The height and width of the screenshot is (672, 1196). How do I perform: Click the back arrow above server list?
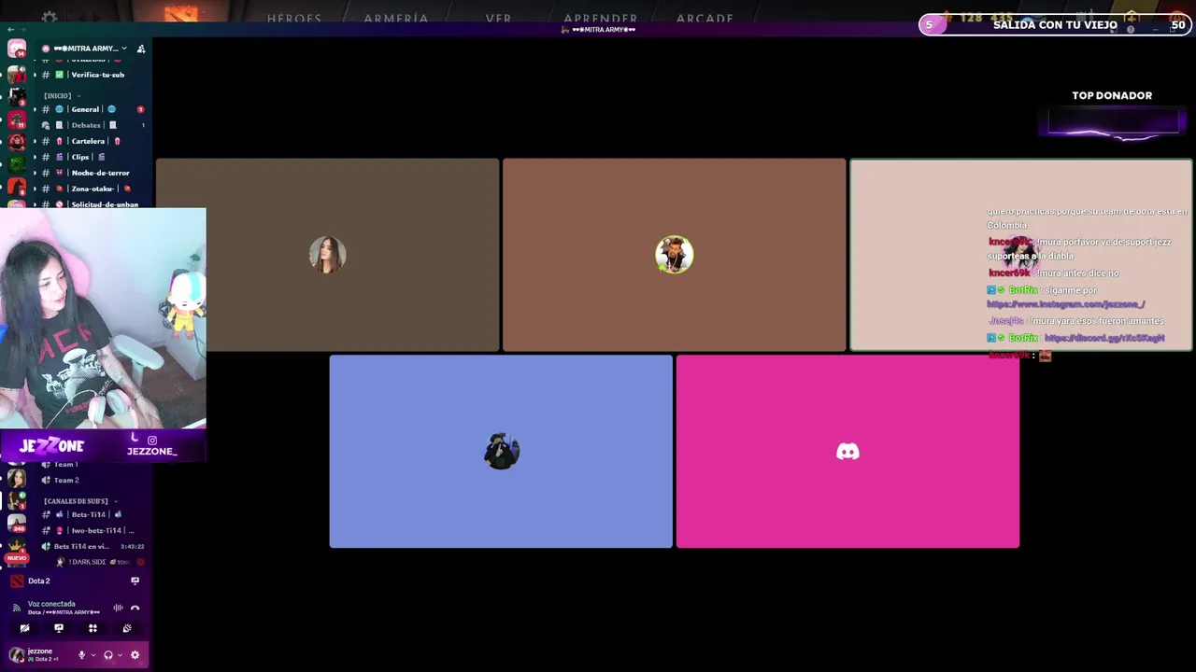click(11, 30)
